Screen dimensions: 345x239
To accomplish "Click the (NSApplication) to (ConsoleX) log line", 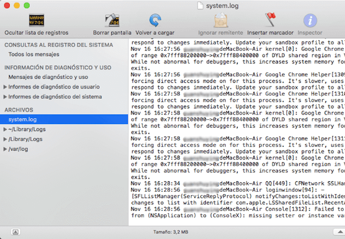I will (x=238, y=216).
